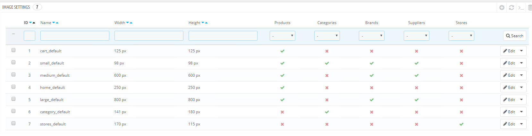532x136 pixels.
Task: Edit the large_default image type
Action: pyautogui.click(x=509, y=100)
